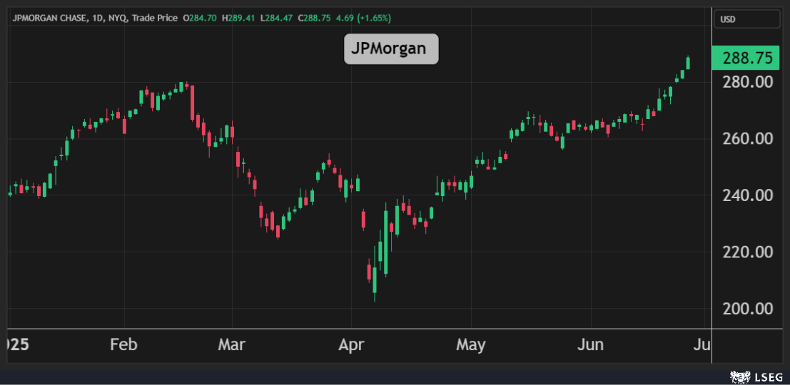790x385 pixels.
Task: Select the Mar marker on time axis
Action: coord(231,345)
